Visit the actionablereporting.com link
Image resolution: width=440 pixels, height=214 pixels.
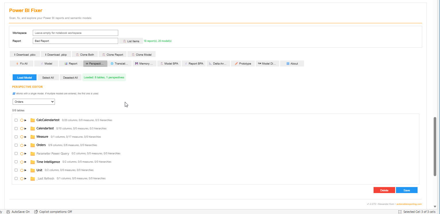(x=409, y=204)
